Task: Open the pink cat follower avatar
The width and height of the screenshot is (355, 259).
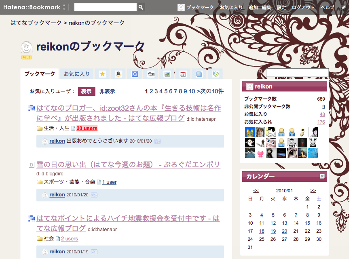Action: click(x=260, y=154)
